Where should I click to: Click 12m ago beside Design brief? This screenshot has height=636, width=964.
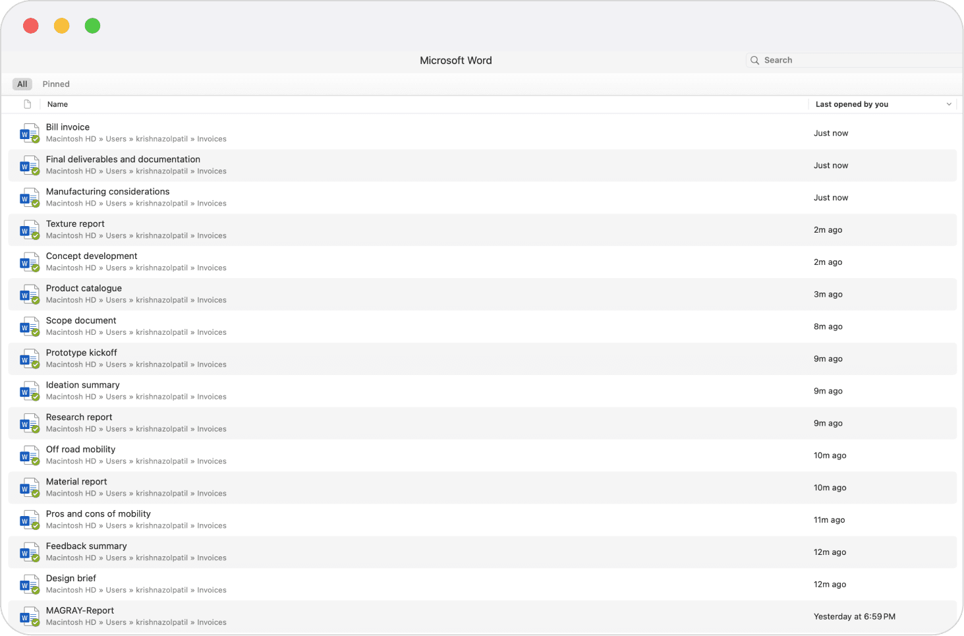pos(830,585)
